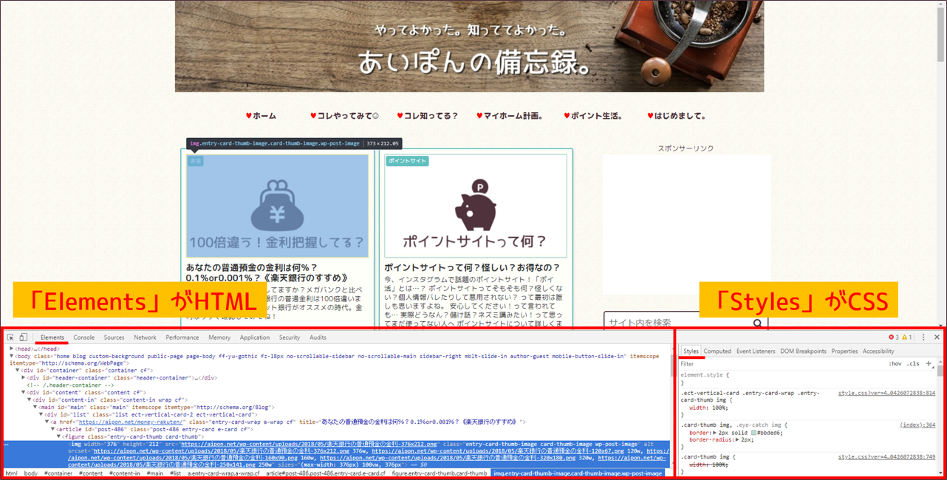The width and height of the screenshot is (947, 480).
Task: Collapse the div#content node
Action: click(x=24, y=392)
